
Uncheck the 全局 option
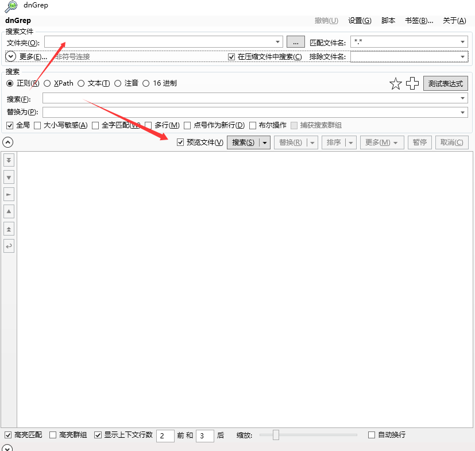(10, 125)
